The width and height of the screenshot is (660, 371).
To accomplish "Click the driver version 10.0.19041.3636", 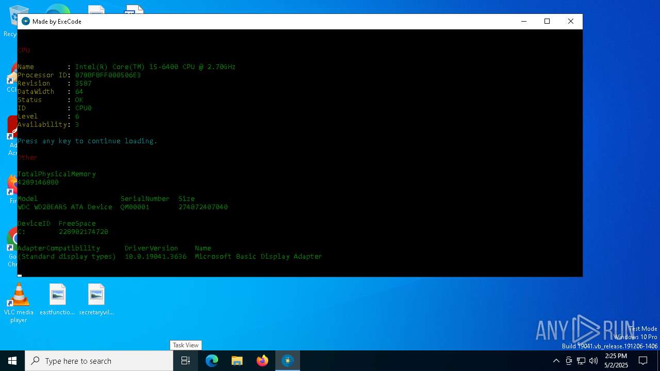I will pyautogui.click(x=156, y=256).
